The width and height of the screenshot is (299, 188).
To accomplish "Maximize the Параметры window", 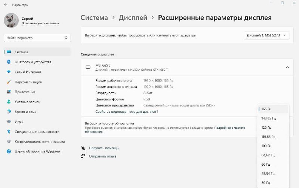I will point(283,3).
